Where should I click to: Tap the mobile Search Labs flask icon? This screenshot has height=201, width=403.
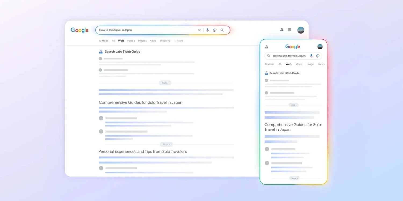tap(267, 47)
